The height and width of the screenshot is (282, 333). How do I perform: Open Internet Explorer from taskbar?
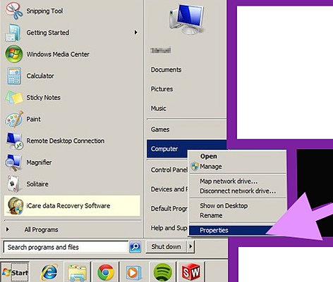click(49, 272)
